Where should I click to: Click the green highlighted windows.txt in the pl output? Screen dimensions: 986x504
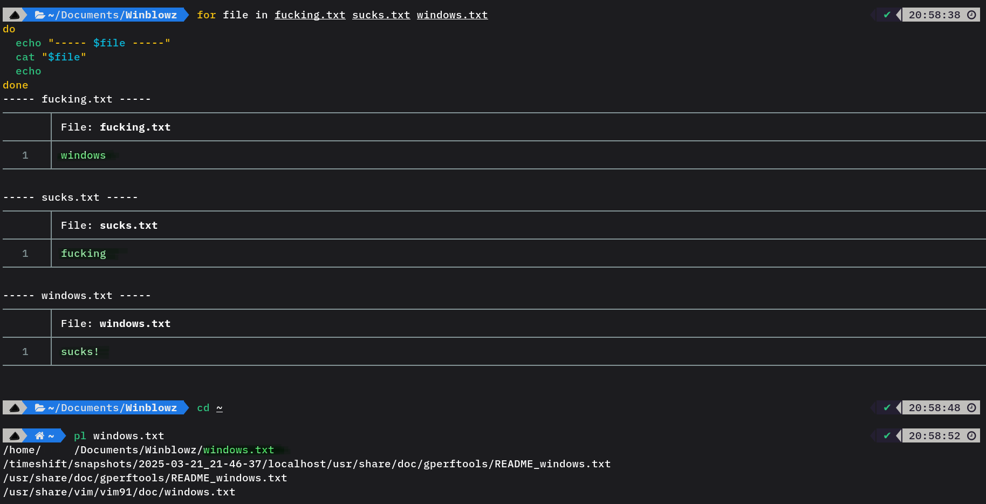(238, 450)
